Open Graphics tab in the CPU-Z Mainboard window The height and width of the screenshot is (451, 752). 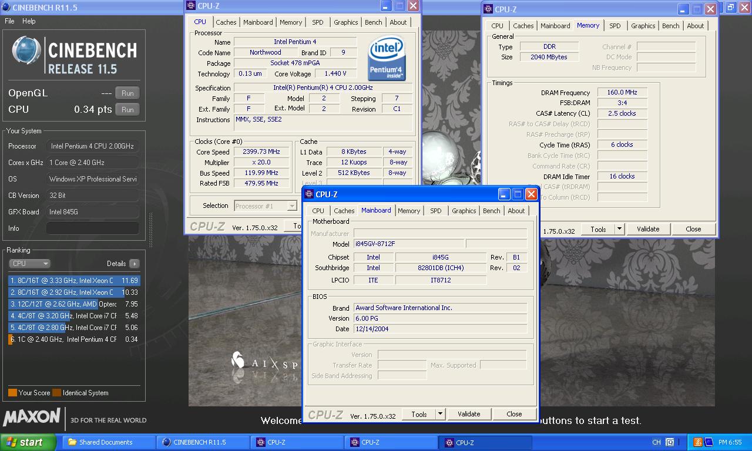[464, 211]
